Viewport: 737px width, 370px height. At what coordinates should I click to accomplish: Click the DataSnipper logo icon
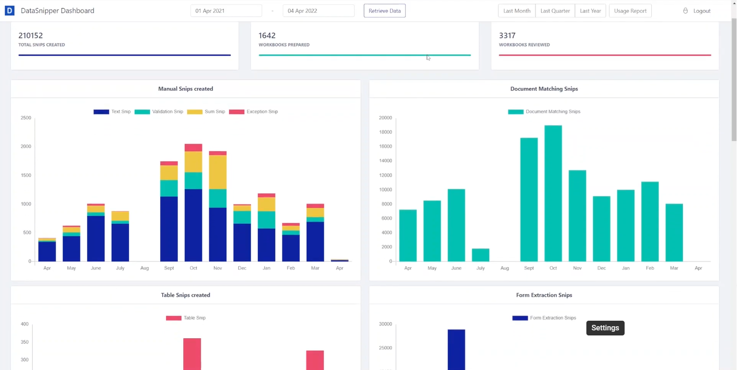click(9, 11)
